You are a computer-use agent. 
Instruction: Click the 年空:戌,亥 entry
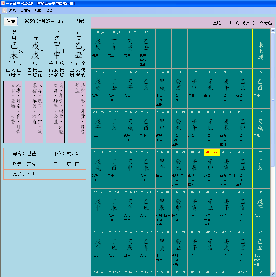point(66,154)
